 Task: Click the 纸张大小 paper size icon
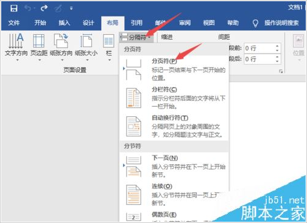[x=86, y=41]
